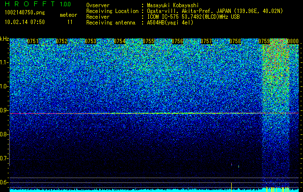Screen dimensions: 303x192
Task: Click the 0757 time marker
Action: (x=206, y=41)
